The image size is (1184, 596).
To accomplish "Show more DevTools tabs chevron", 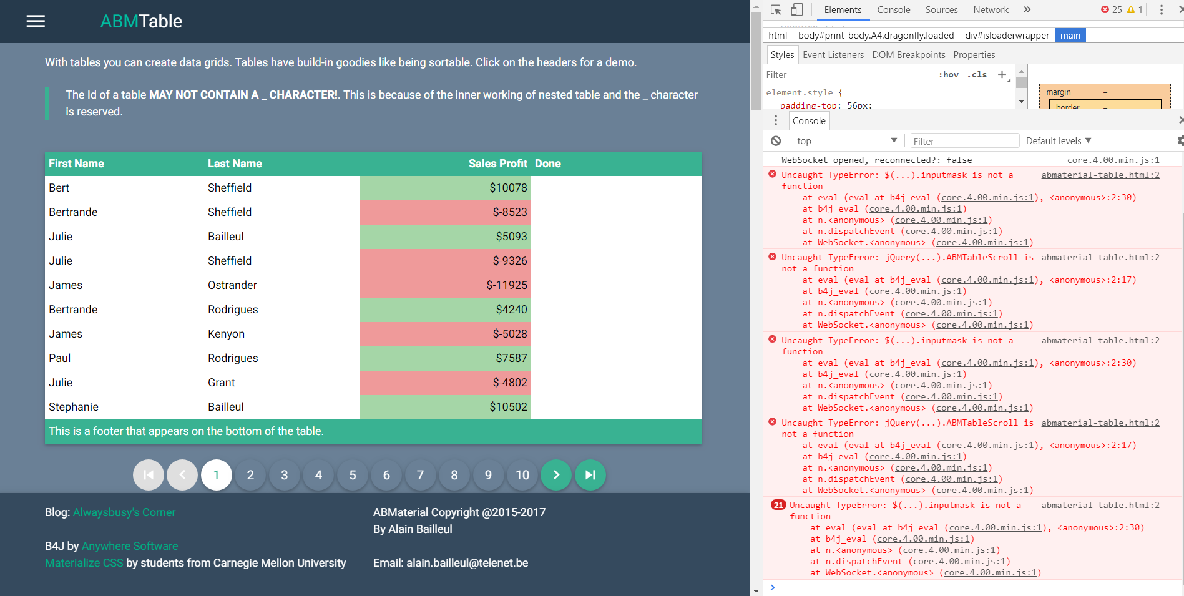I will coord(1027,9).
